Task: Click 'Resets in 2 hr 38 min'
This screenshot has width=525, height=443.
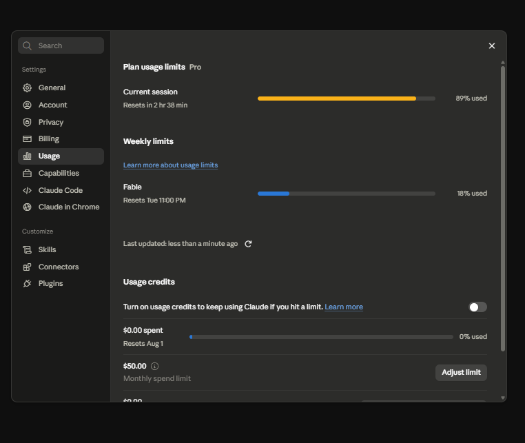Action: (x=155, y=105)
